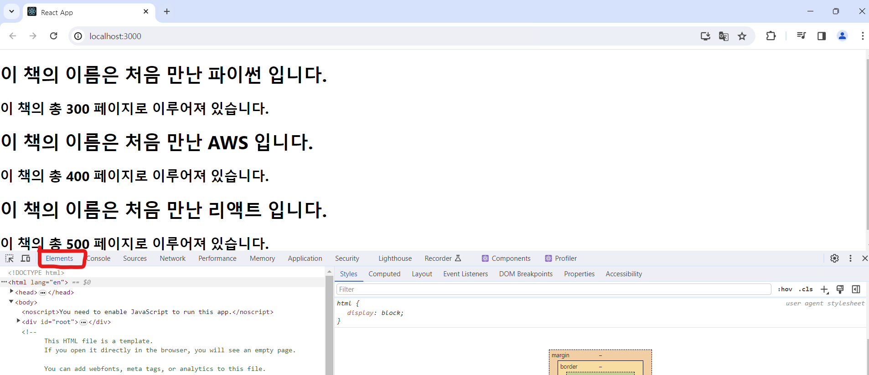Click the browser back arrow
869x375 pixels.
click(x=13, y=36)
